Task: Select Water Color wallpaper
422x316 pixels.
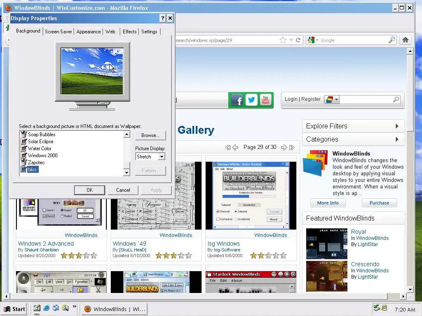Action: click(39, 148)
